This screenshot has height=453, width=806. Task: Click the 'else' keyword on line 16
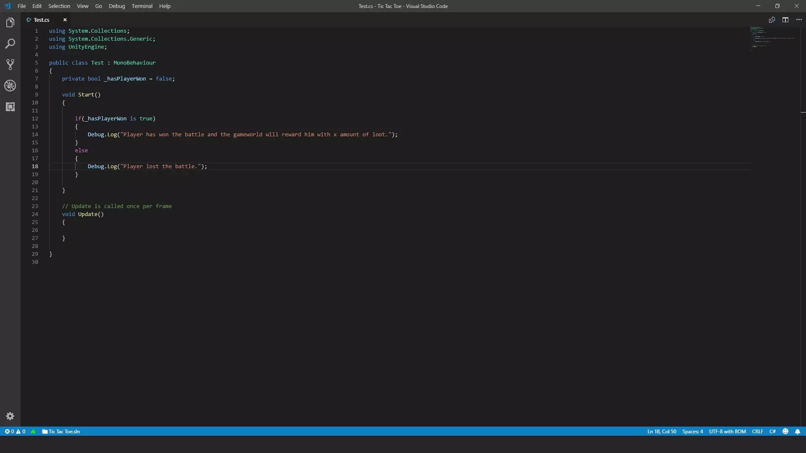(81, 151)
